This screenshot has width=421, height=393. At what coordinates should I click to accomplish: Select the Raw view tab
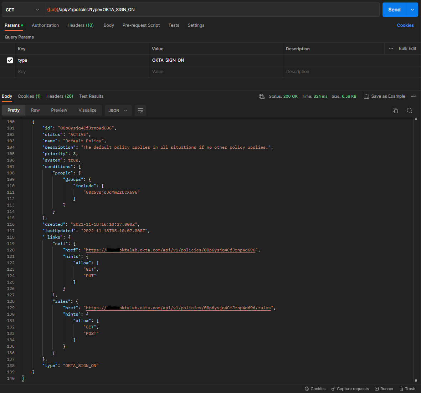[35, 110]
